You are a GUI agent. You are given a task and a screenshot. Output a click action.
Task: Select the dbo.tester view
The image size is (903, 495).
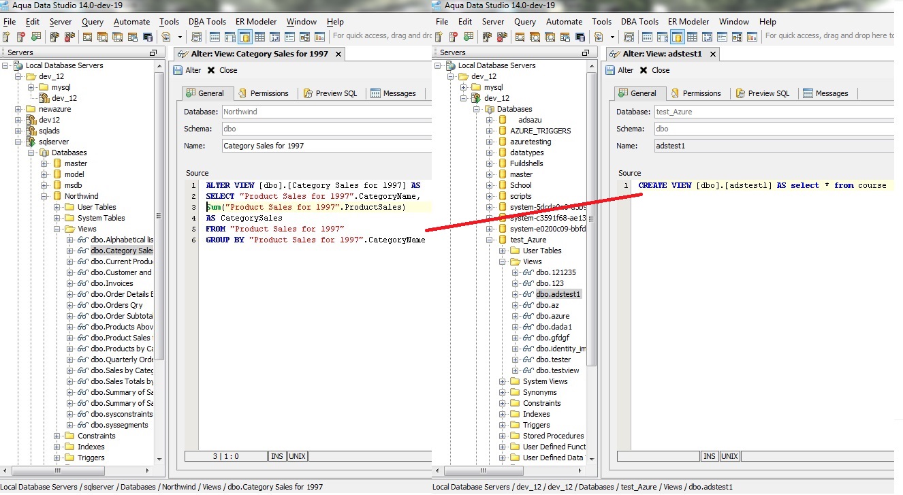(553, 360)
